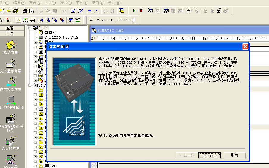Click the Download blue down-arrow icon
This screenshot has height=168, width=269.
point(97,11)
